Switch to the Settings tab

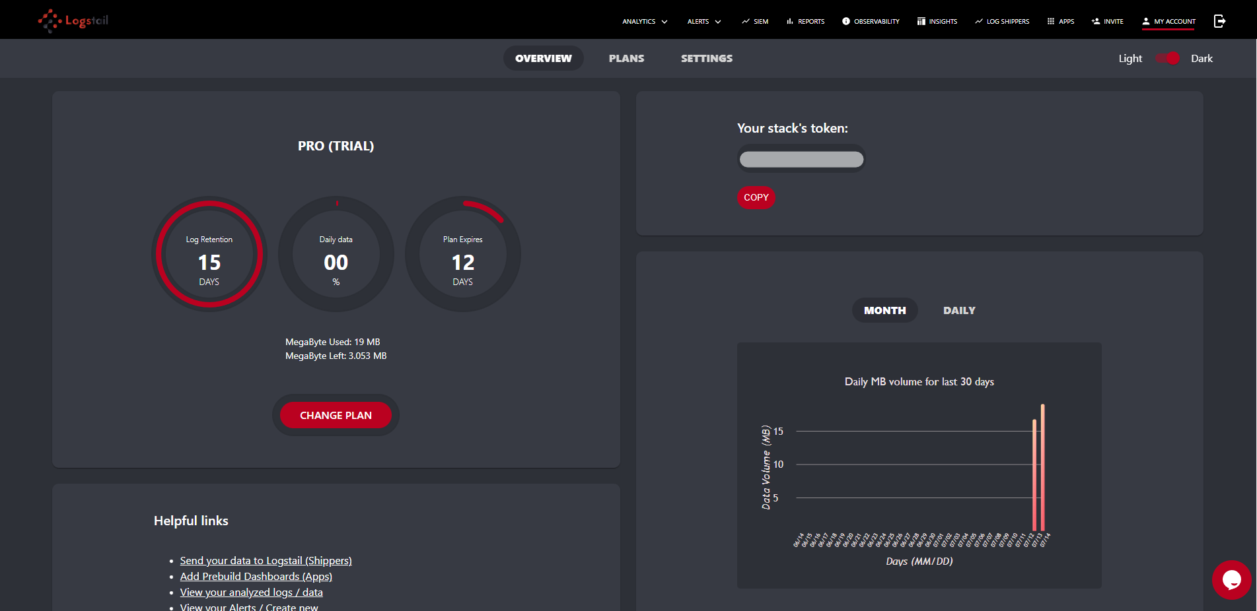pyautogui.click(x=707, y=58)
